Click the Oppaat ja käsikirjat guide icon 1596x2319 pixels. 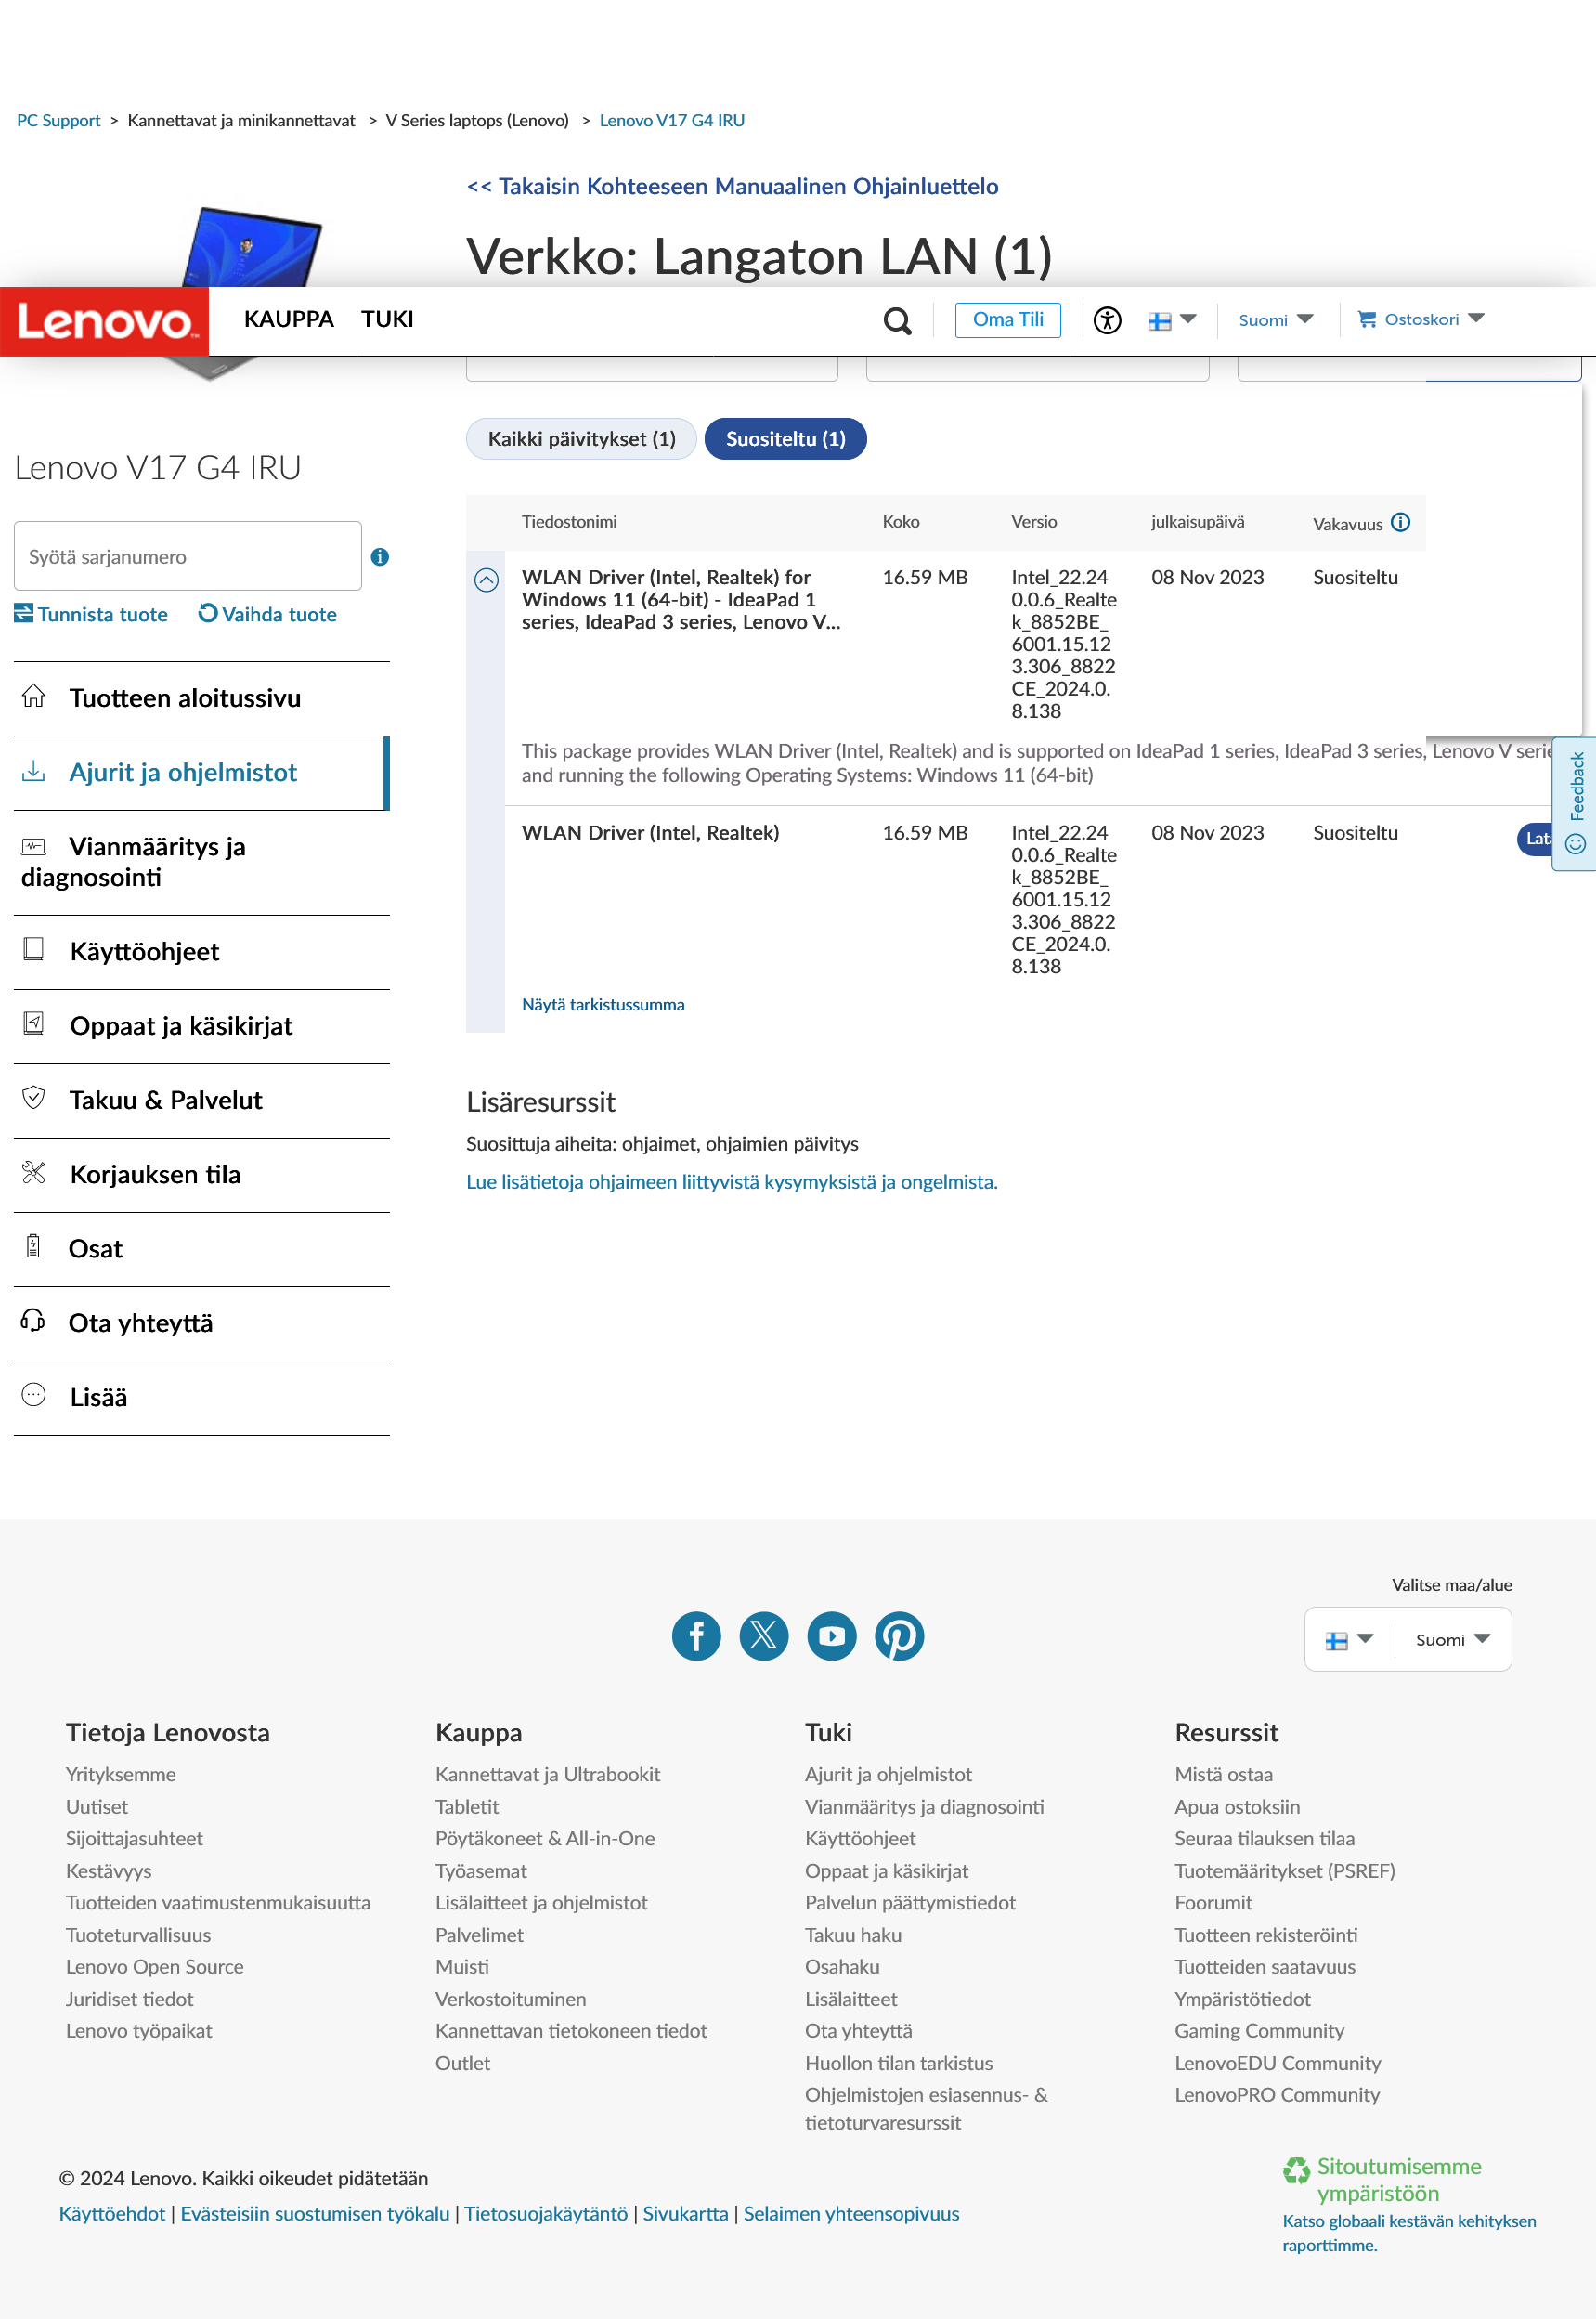[x=34, y=1023]
